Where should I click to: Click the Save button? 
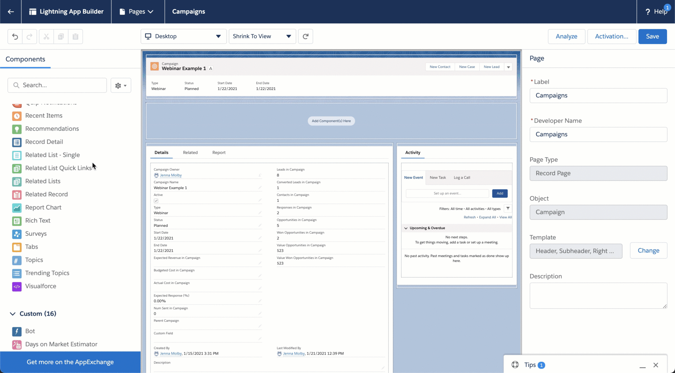[x=653, y=36]
